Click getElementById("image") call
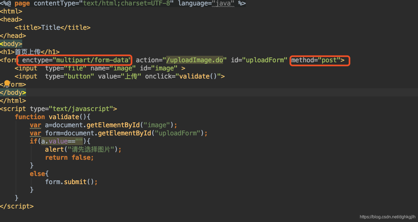Screen dimensions: 418x222 (x=130, y=125)
